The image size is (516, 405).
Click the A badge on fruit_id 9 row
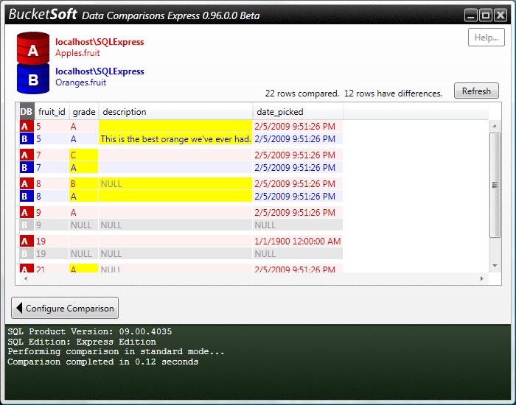(27, 212)
